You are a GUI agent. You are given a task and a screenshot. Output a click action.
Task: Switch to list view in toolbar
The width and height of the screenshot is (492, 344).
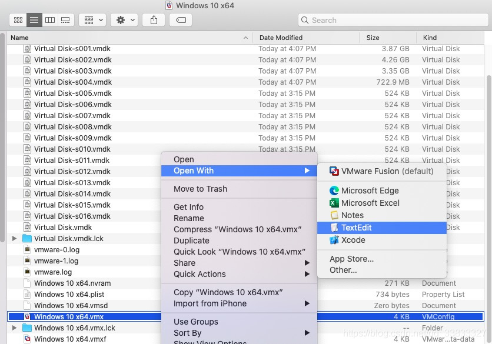(34, 20)
